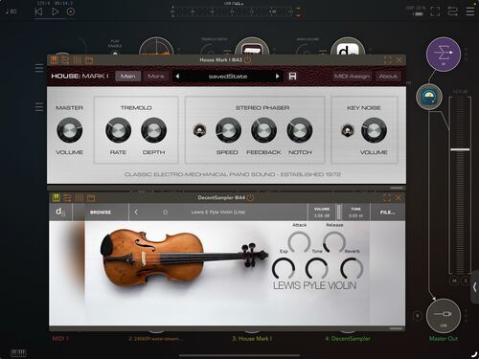Click the record button in transport bar
This screenshot has width=479, height=359.
71,11
